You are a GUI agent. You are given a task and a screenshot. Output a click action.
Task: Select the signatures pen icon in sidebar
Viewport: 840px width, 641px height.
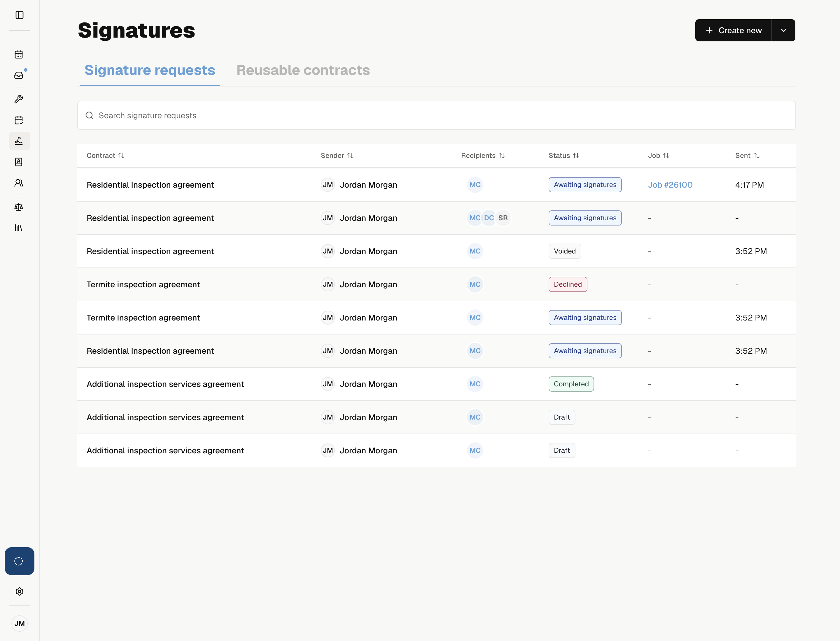point(19,141)
